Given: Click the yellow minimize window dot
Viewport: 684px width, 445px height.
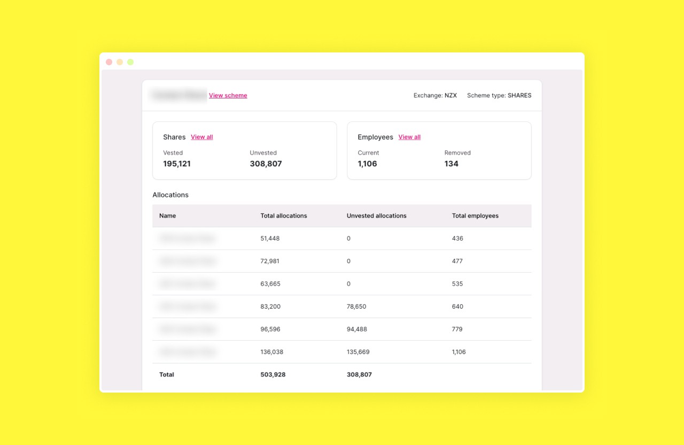Looking at the screenshot, I should tap(120, 62).
